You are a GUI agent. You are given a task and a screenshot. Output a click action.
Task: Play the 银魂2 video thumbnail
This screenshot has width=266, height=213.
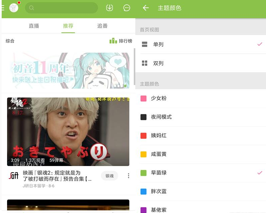tap(68, 131)
